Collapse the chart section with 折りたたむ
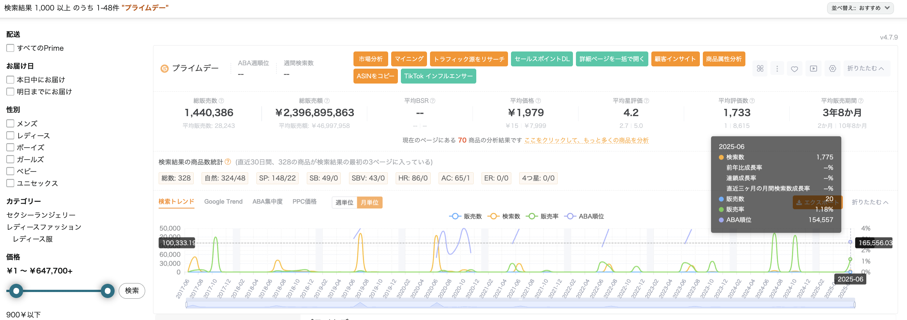This screenshot has height=320, width=907. (x=870, y=202)
